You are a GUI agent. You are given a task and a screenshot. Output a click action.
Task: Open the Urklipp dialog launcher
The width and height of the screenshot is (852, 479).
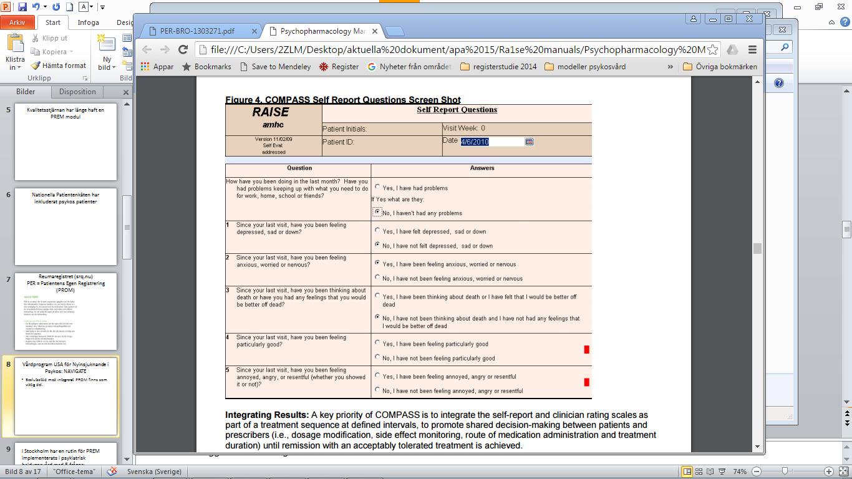[85, 79]
